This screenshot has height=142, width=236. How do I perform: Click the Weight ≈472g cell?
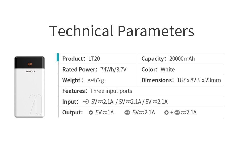click(x=98, y=80)
